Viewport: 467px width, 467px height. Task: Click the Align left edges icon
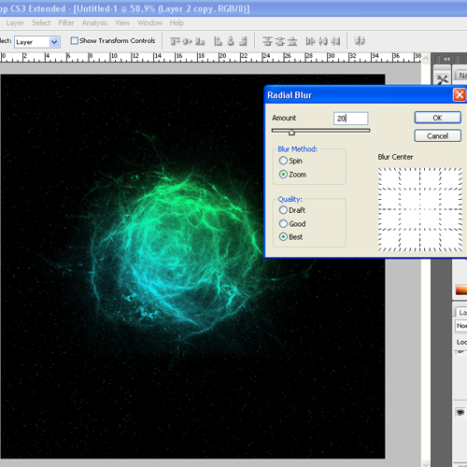tap(218, 41)
